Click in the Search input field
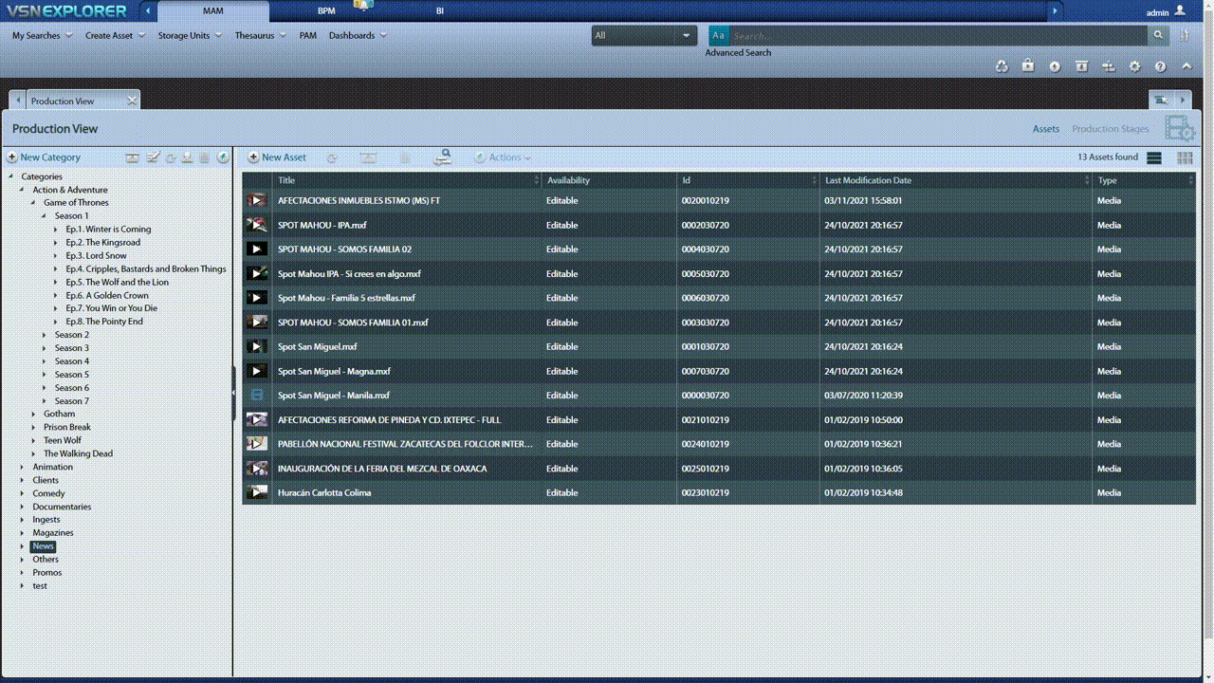1214x683 pixels. pyautogui.click(x=937, y=36)
